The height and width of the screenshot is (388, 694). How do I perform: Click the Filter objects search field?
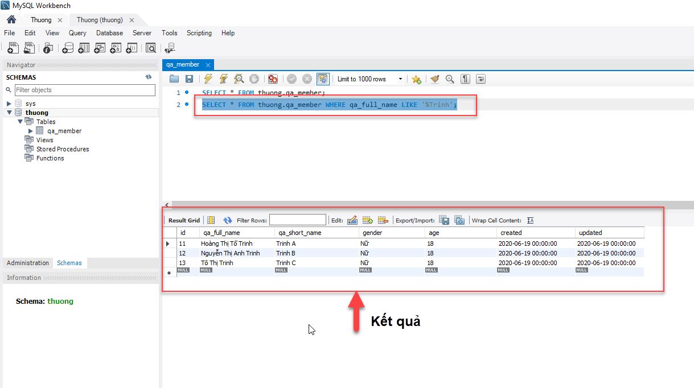coord(84,90)
